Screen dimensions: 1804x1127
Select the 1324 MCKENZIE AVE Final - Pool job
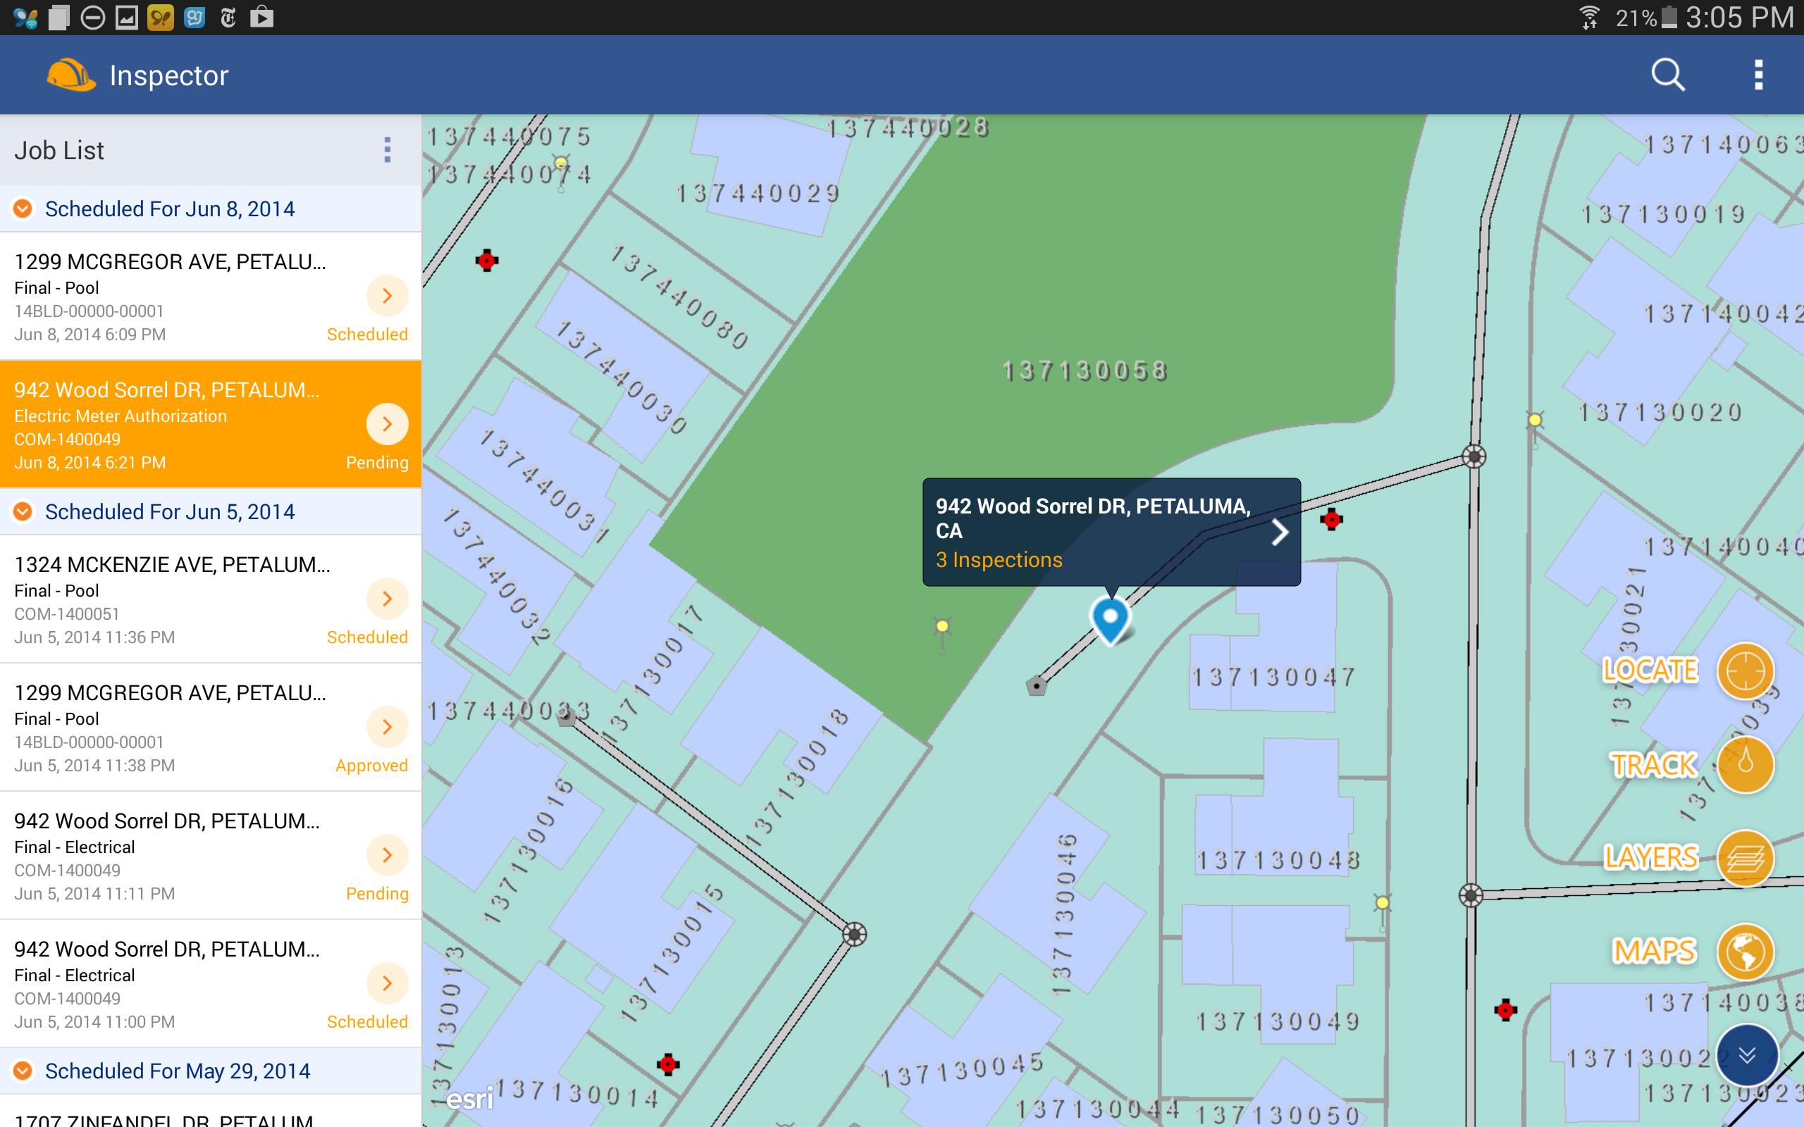(210, 599)
